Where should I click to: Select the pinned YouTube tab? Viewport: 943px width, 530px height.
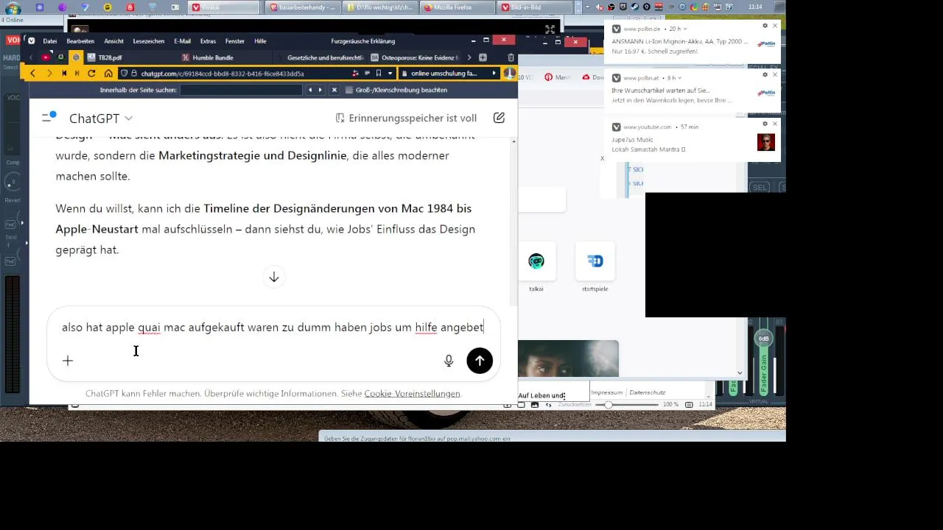click(46, 57)
